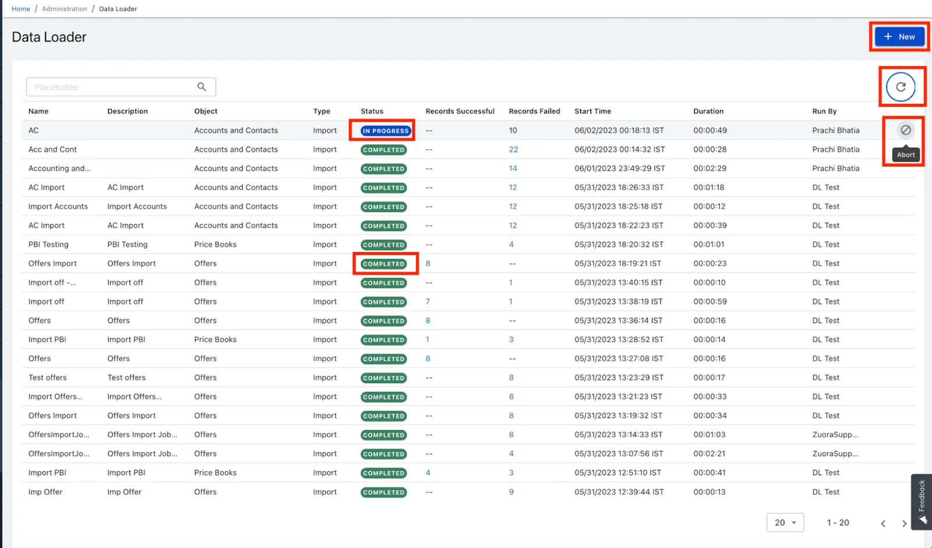Screen dimensions: 932x548
Task: Open successful count 8 for Offers Import 18:19:21
Action: click(428, 263)
